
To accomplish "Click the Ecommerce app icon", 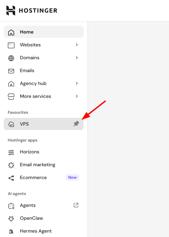I will pyautogui.click(x=11, y=178).
